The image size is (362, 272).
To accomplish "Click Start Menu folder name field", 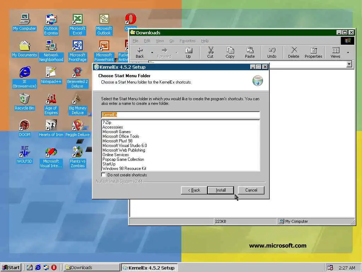I will pos(181,115).
